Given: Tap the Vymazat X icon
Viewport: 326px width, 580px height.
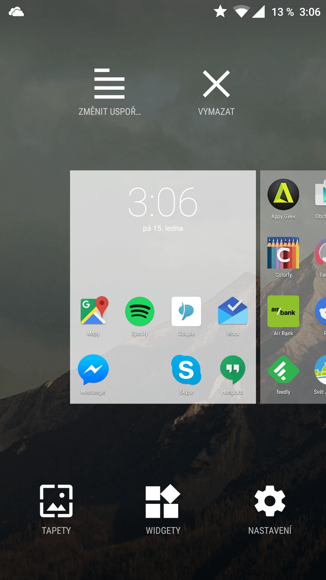Looking at the screenshot, I should 216,84.
